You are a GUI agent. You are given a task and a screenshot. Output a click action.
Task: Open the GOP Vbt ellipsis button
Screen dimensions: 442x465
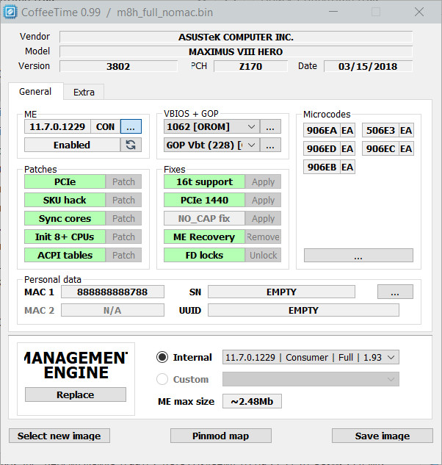[x=270, y=145]
